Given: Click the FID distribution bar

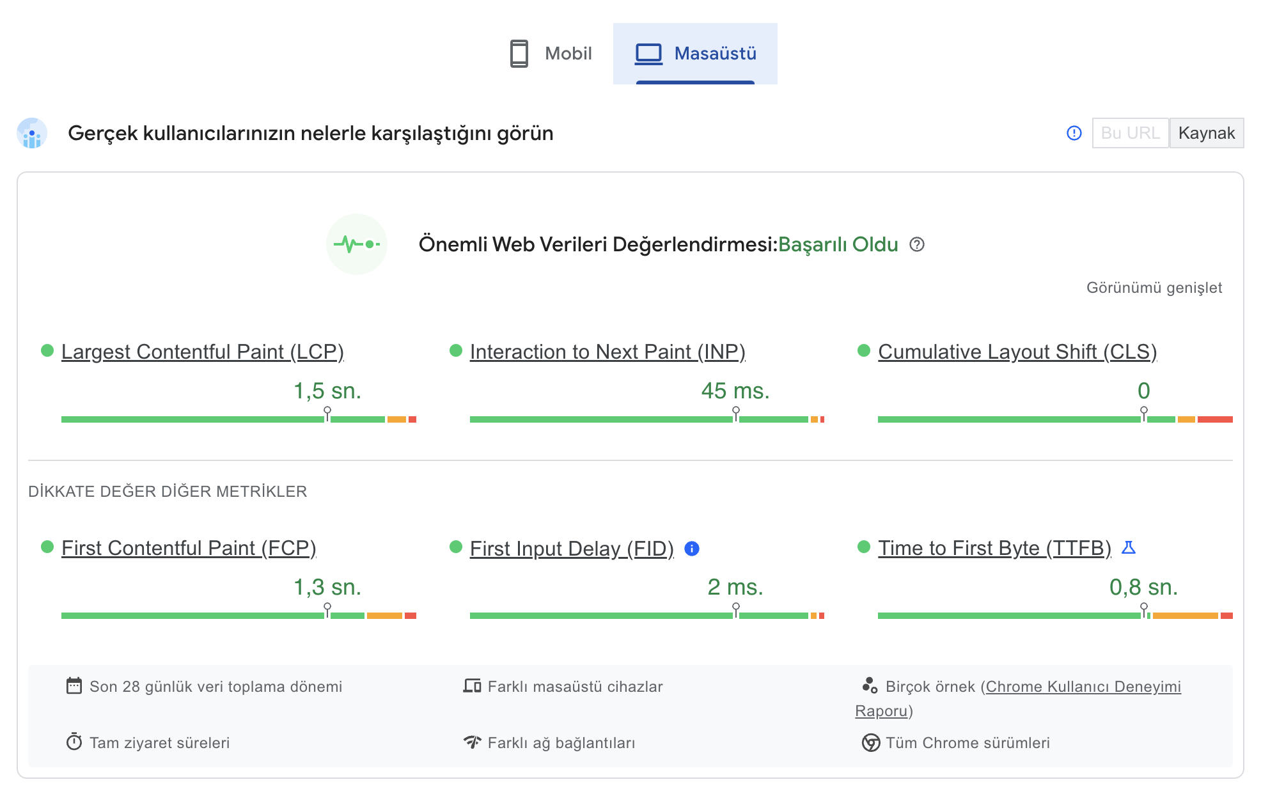Looking at the screenshot, I should [x=647, y=616].
